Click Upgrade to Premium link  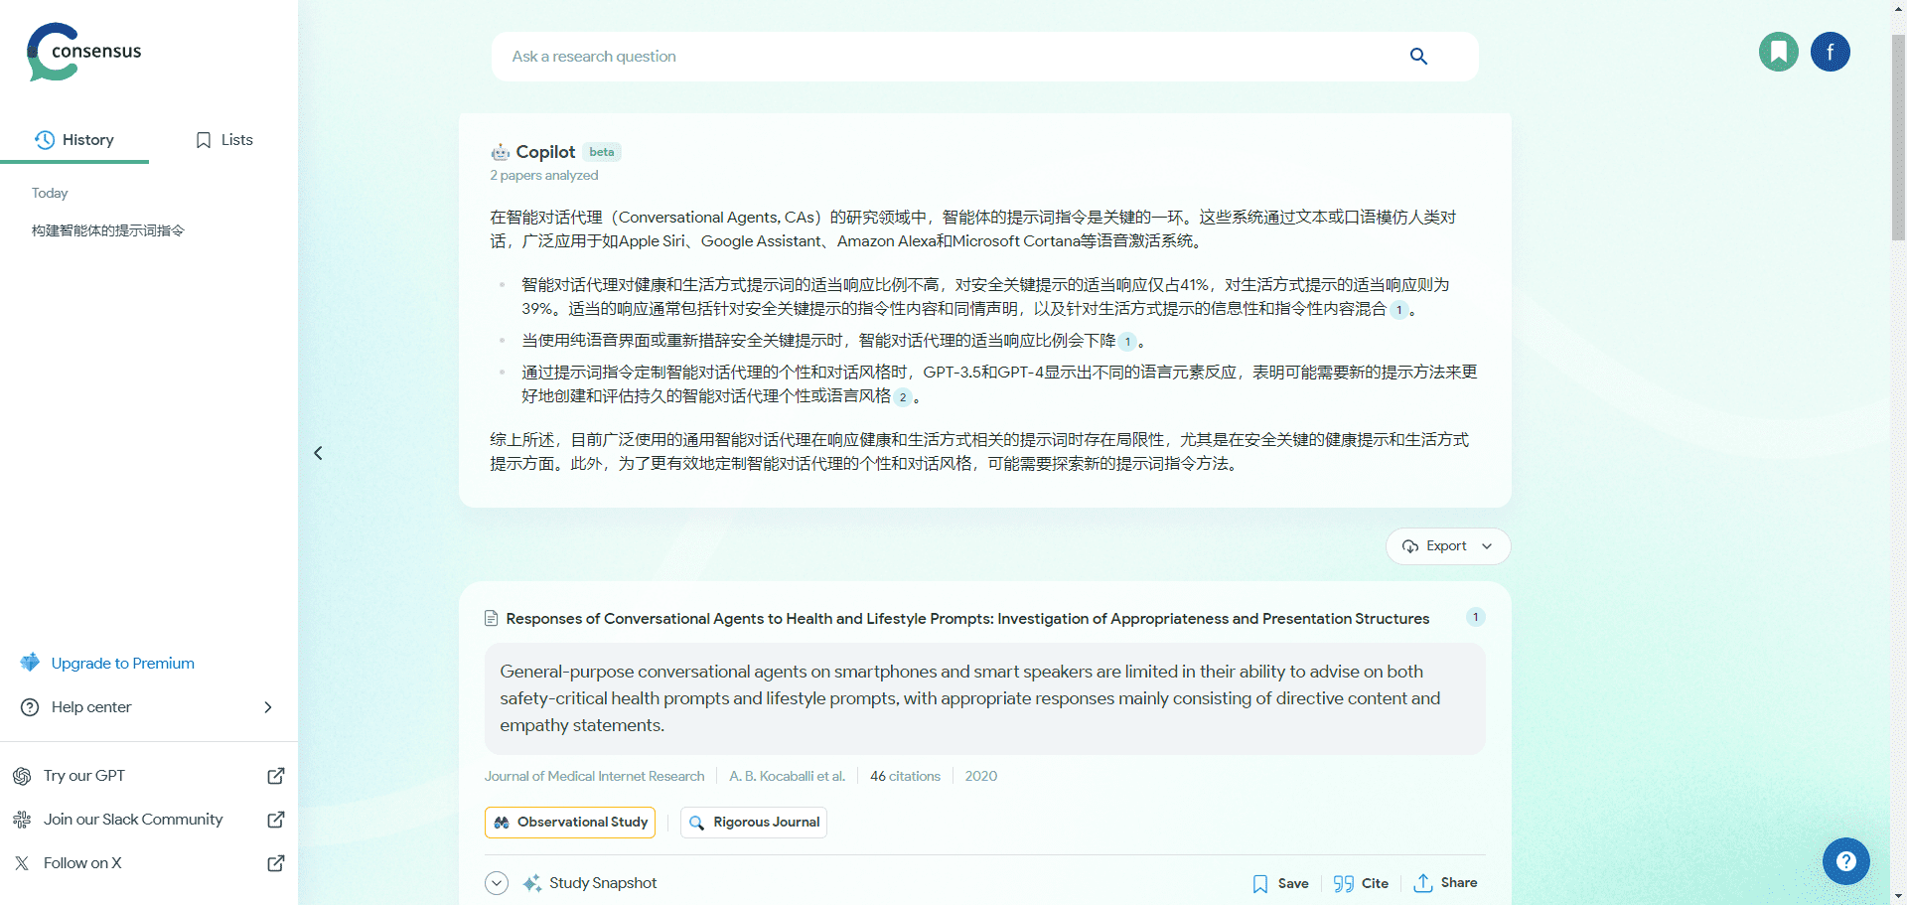(x=122, y=664)
